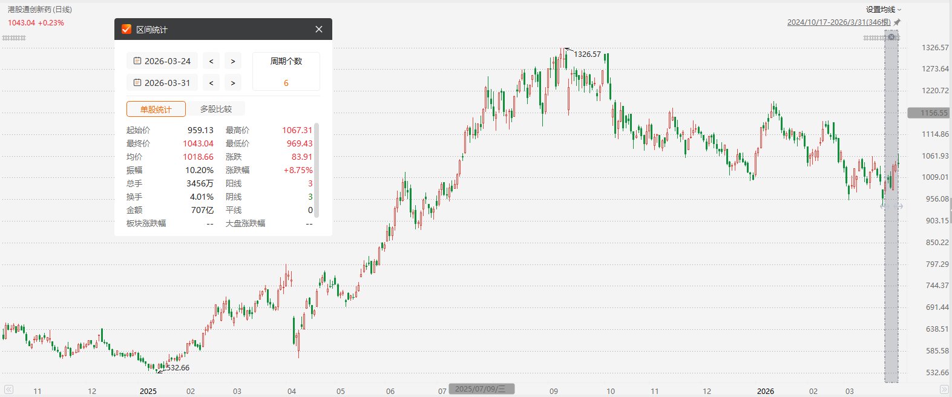952x397 pixels.
Task: Jump to latest data with right double-arrow
Action: [x=944, y=389]
